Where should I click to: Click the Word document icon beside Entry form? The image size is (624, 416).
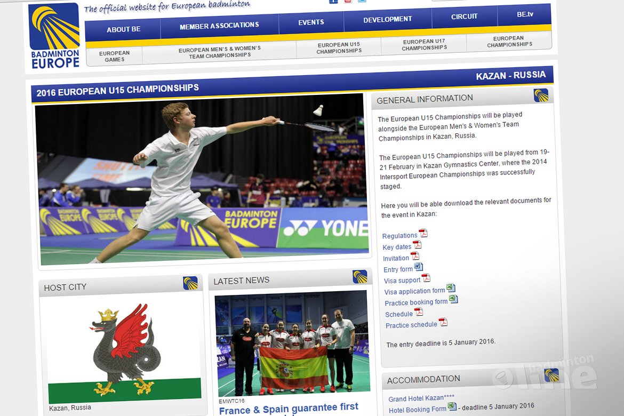(418, 267)
